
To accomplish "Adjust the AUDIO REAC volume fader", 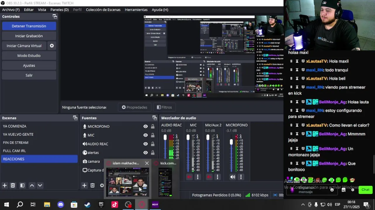I will point(165,137).
